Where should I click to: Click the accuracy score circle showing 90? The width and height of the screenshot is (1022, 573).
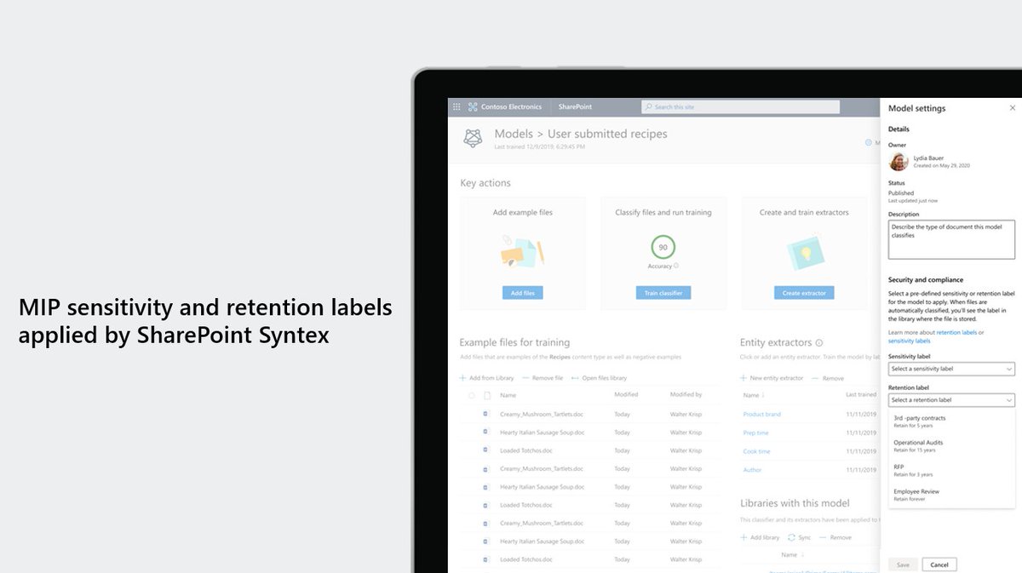click(663, 248)
